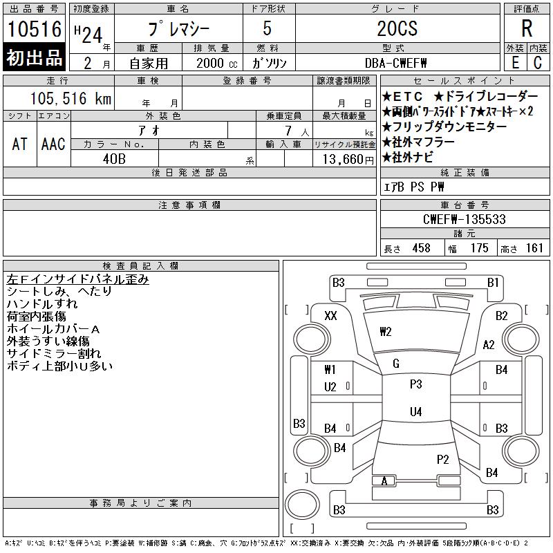Select the grade 20CS cell

click(x=397, y=28)
